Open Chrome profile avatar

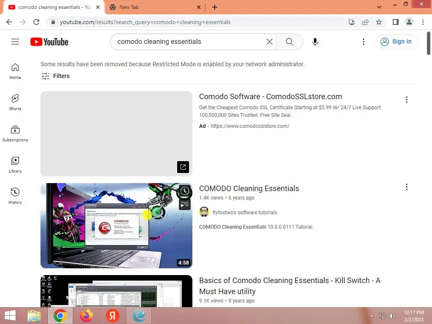click(x=409, y=22)
